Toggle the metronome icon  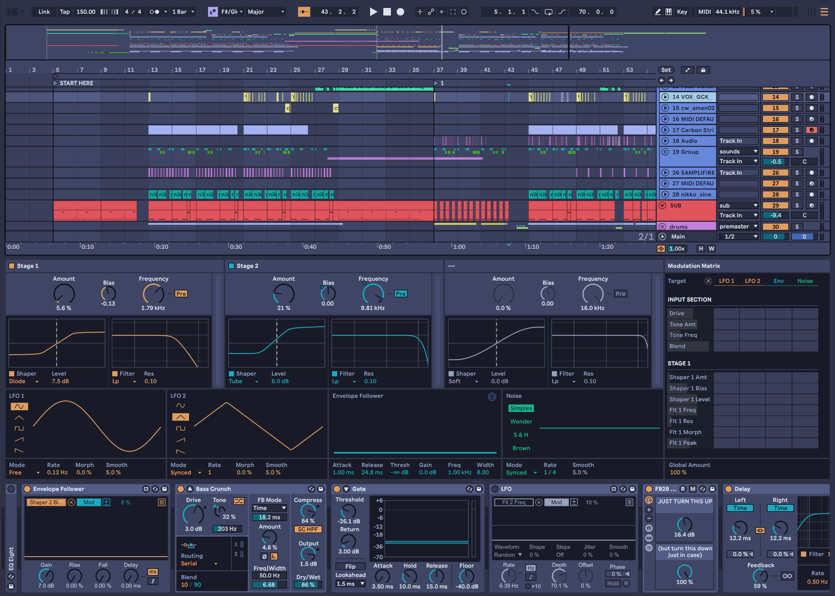pyautogui.click(x=154, y=12)
